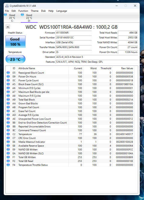This screenshot has width=144, height=200.
Task: Click the CrystalDiskInfo title bar app icon
Action: [7, 6]
